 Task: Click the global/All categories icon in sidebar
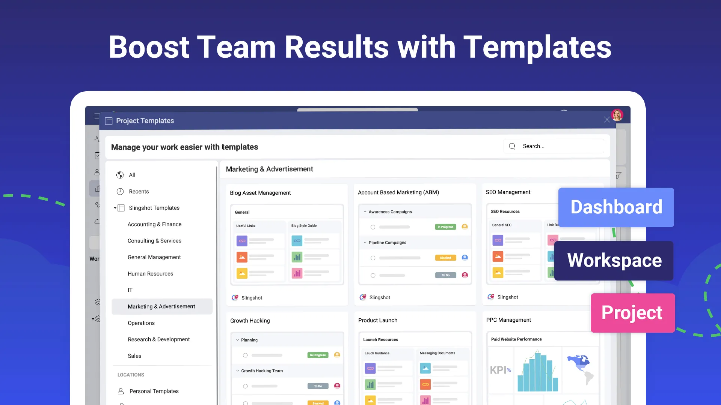[120, 174]
